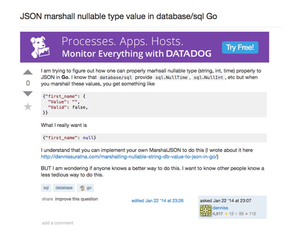This screenshot has height=226, width=301.
Task: Open the denniss user profile name
Action: 220,208
